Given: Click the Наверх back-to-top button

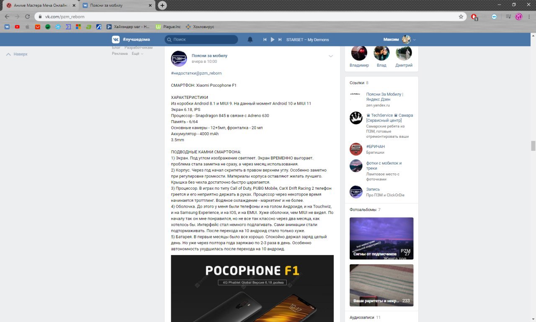Looking at the screenshot, I should [x=17, y=54].
